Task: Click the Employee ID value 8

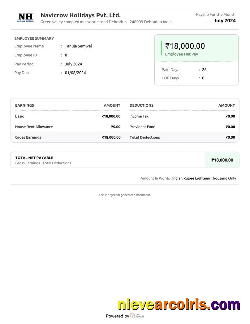Action: point(66,55)
